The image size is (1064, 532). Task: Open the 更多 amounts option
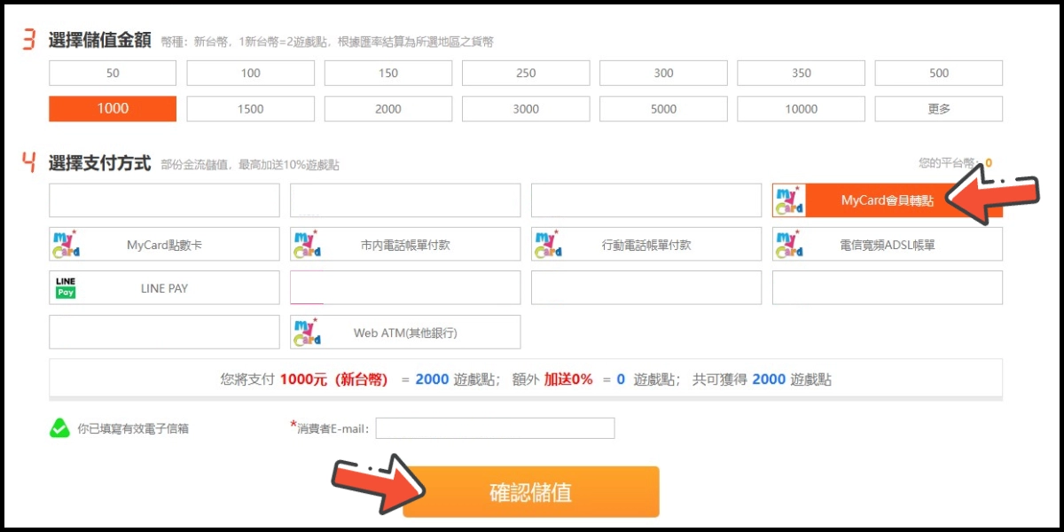[x=939, y=108]
